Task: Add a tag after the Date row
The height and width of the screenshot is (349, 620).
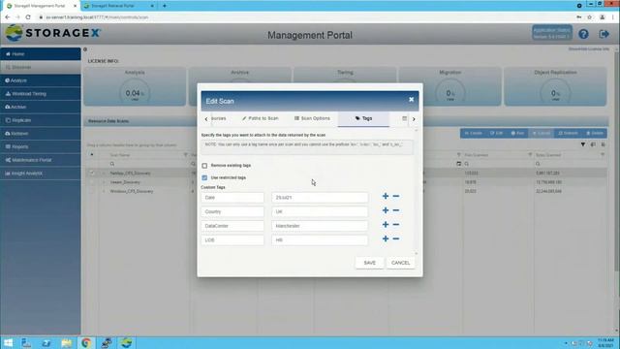Action: 386,196
